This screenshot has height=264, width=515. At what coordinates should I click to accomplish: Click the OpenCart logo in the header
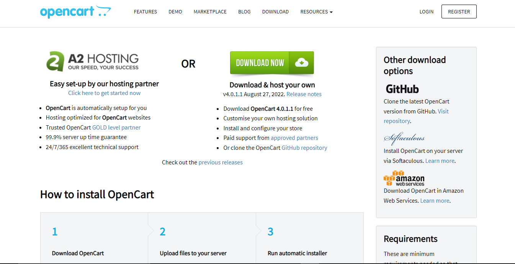tap(75, 11)
